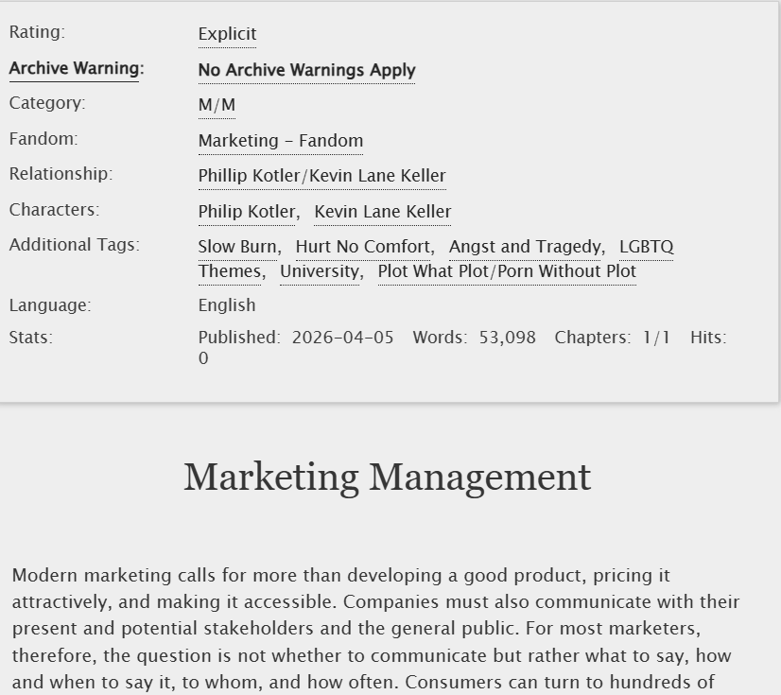The height and width of the screenshot is (695, 781).
Task: Open the No Archive Warnings Apply tag
Action: click(x=306, y=70)
